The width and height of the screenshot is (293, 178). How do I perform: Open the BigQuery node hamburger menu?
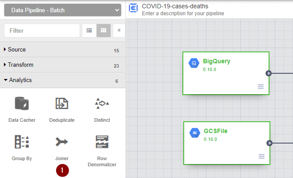tap(261, 87)
